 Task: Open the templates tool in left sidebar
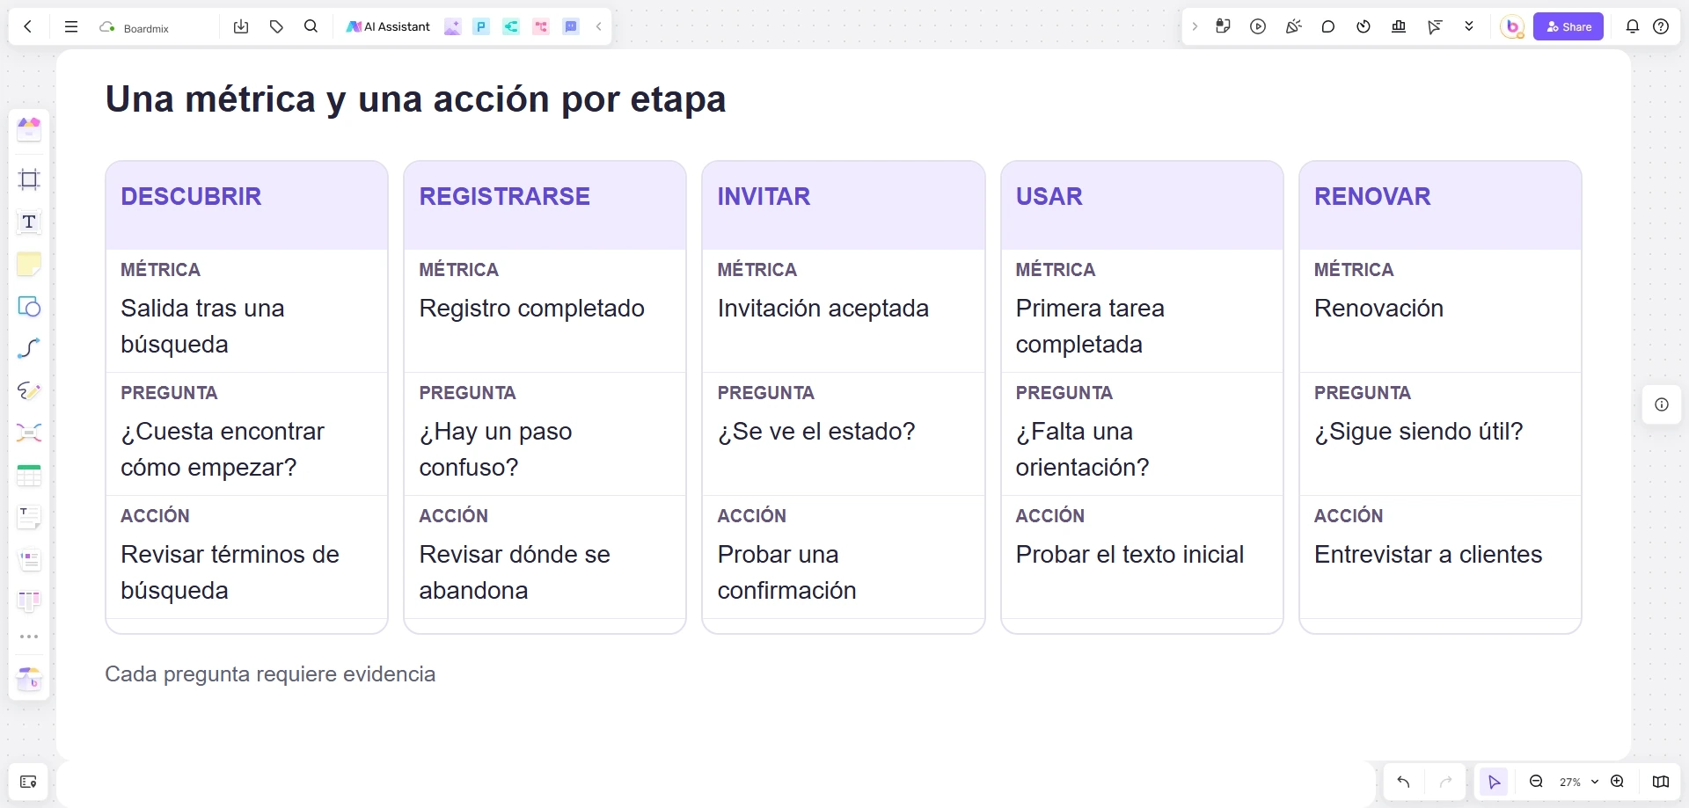tap(29, 129)
